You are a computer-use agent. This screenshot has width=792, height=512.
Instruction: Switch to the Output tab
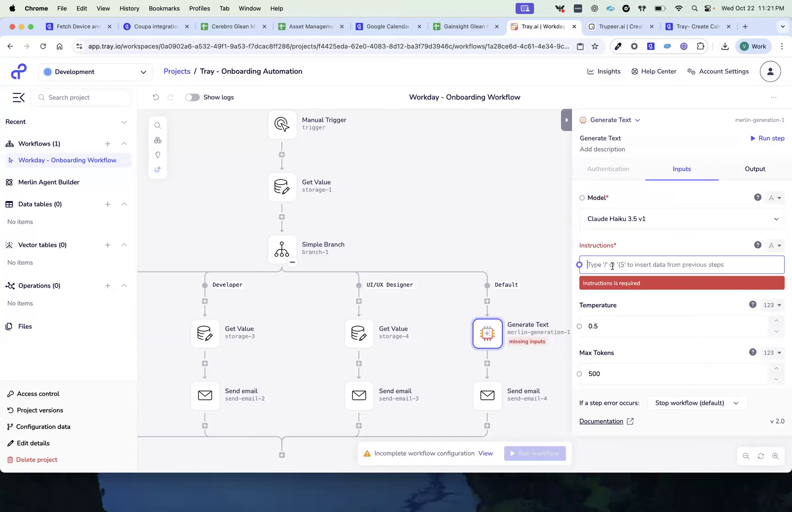(x=754, y=169)
